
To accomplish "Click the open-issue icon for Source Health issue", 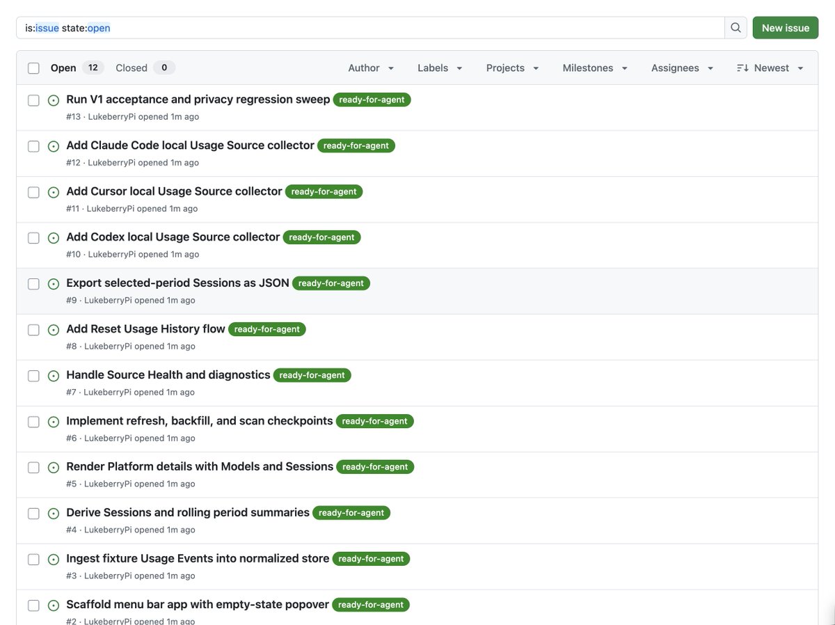I will 54,376.
